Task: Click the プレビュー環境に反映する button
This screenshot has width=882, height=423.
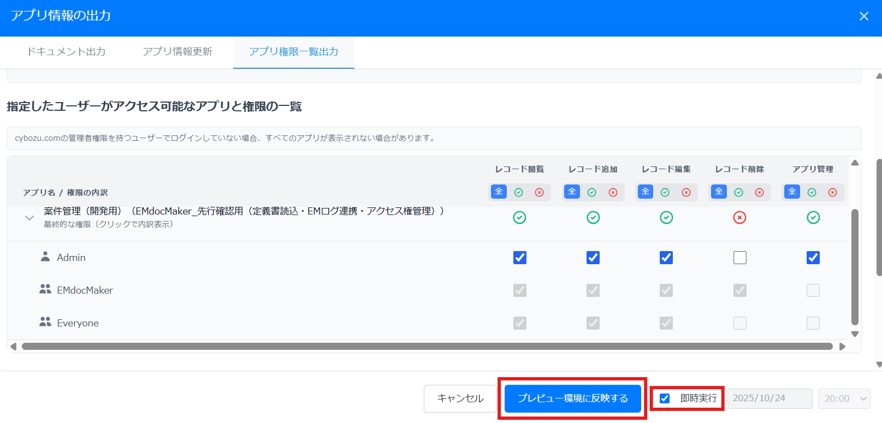Action: click(572, 398)
